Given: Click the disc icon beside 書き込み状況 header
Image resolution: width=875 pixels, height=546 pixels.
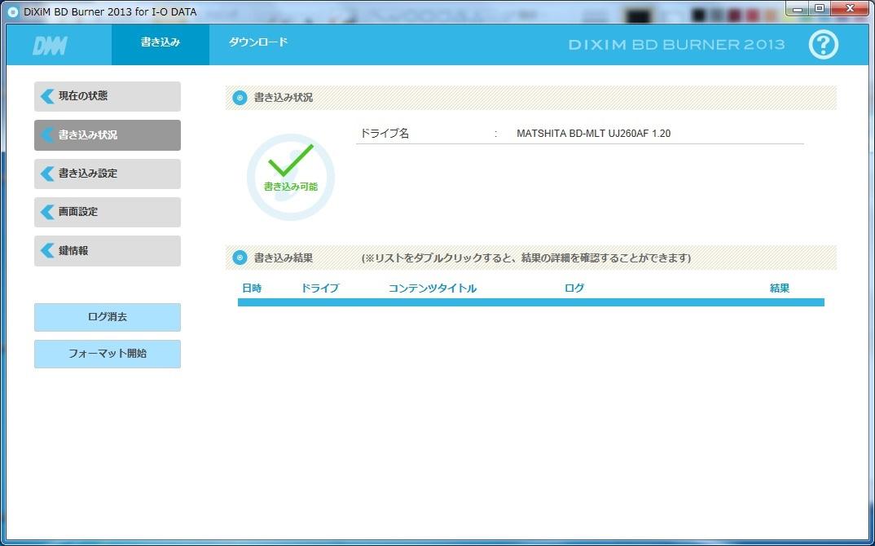Looking at the screenshot, I should (x=240, y=98).
